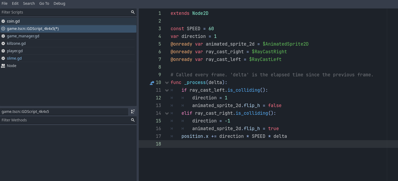Viewport: 398px width, 181px height.
Task: Open coin.gd in the script list
Action: click(68, 21)
